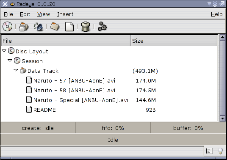Click the trash can delete icon
The height and width of the screenshot is (160, 227).
pos(86,27)
